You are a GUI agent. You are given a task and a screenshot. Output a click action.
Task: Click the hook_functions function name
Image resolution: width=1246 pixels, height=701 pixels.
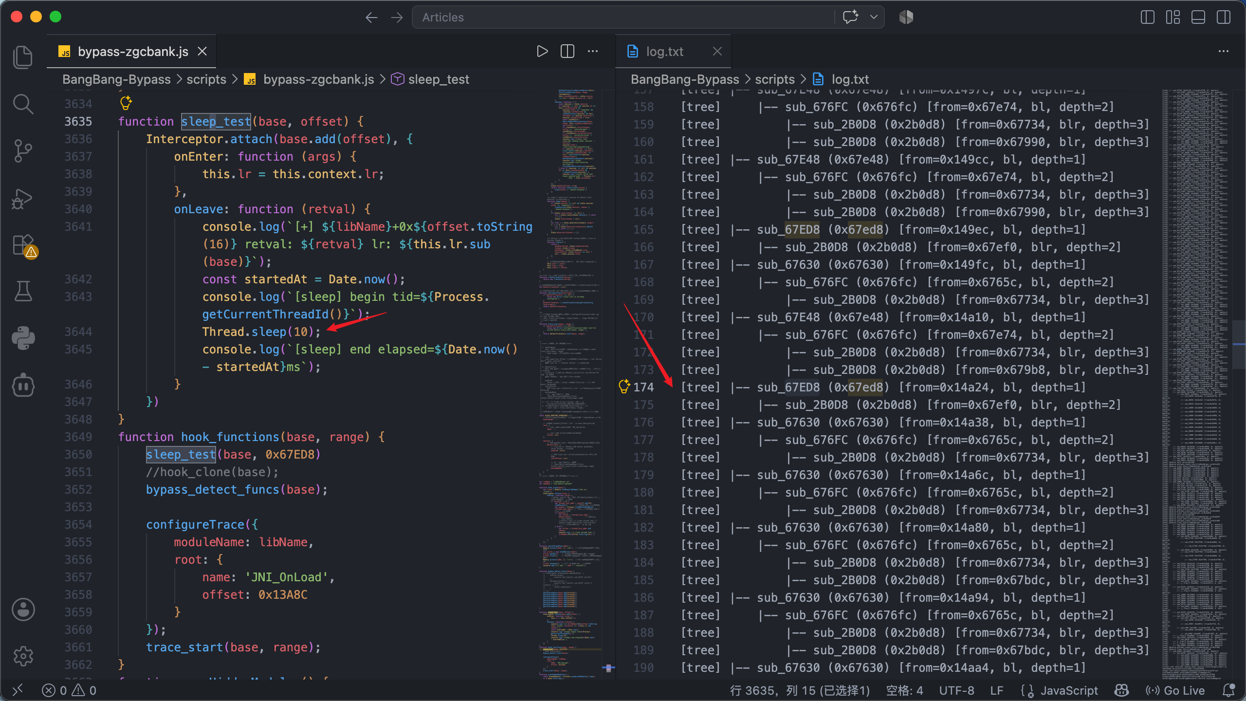click(x=230, y=437)
